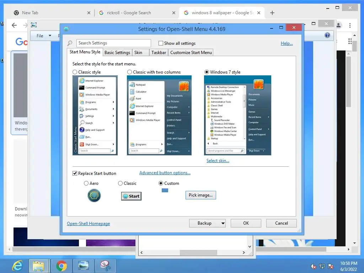Click the Classic style preview image

pos(95,115)
